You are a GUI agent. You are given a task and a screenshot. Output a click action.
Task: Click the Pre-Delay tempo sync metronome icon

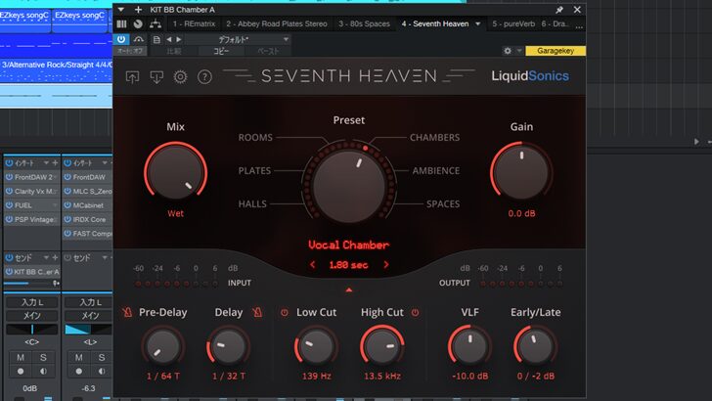tap(127, 312)
